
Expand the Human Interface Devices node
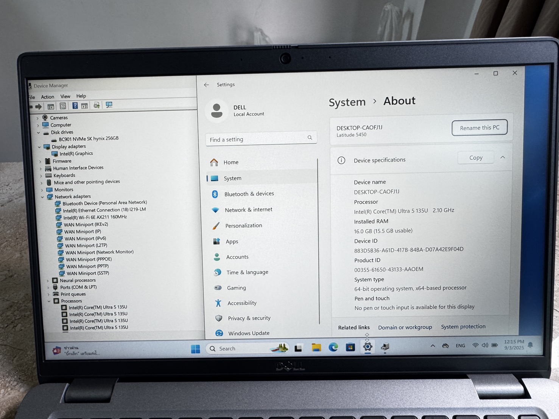(40, 169)
